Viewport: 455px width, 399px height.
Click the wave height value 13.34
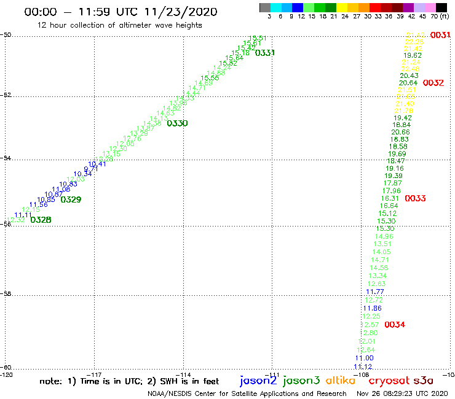pos(378,276)
